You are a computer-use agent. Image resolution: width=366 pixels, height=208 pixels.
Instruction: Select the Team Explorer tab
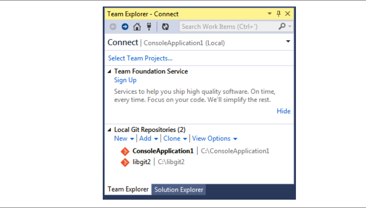(128, 189)
